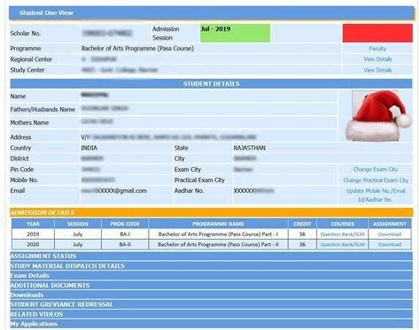The width and height of the screenshot is (420, 330).
Task: Click the RAJASTHAN state value
Action: 249,148
